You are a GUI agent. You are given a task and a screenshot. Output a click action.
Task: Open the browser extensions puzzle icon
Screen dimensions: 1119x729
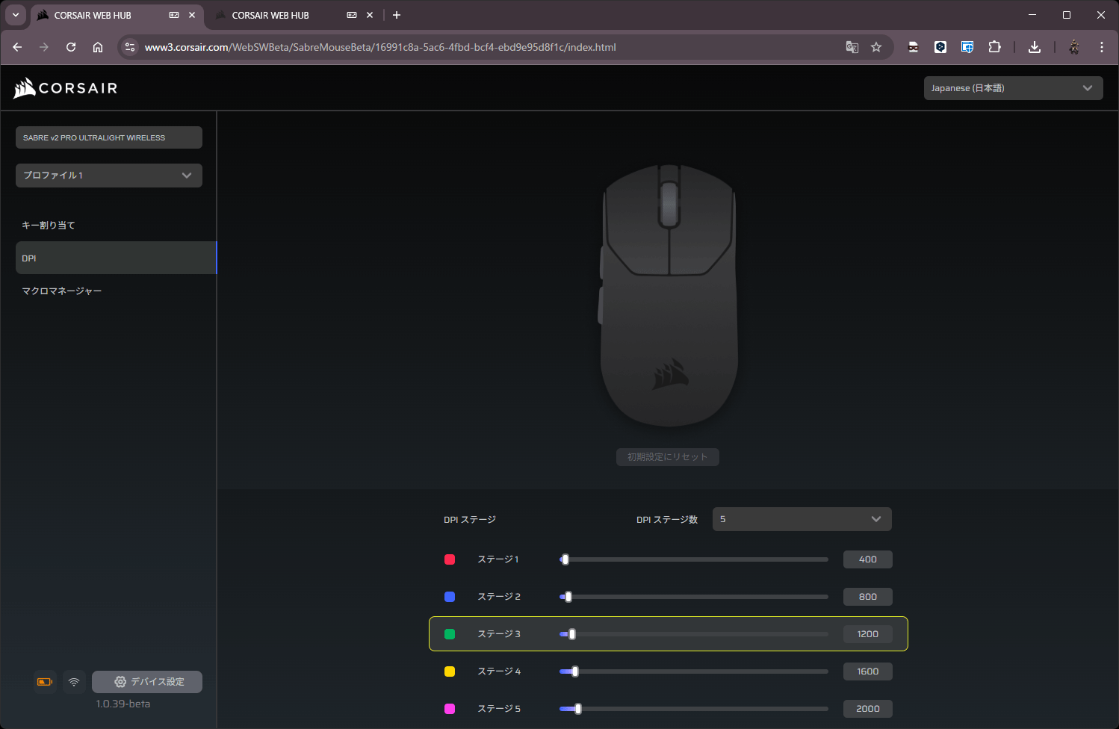coord(994,47)
